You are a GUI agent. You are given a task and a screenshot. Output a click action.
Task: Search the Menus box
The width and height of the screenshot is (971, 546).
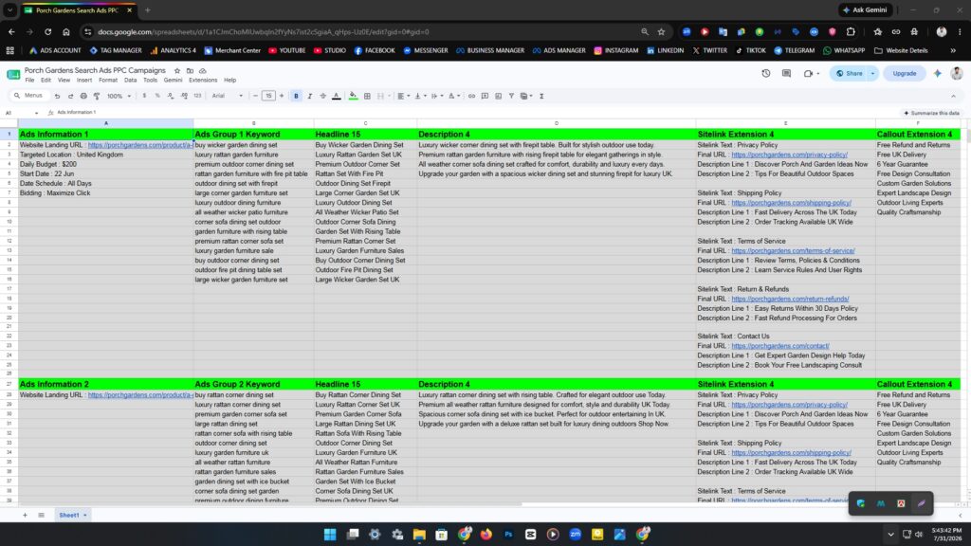pos(28,96)
